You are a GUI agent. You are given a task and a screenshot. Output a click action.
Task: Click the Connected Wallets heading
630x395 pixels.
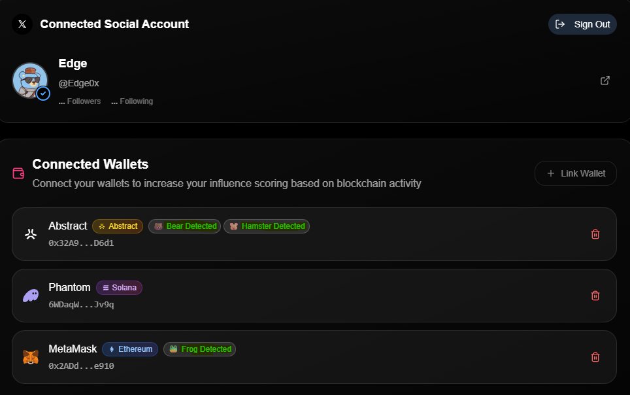pyautogui.click(x=90, y=164)
